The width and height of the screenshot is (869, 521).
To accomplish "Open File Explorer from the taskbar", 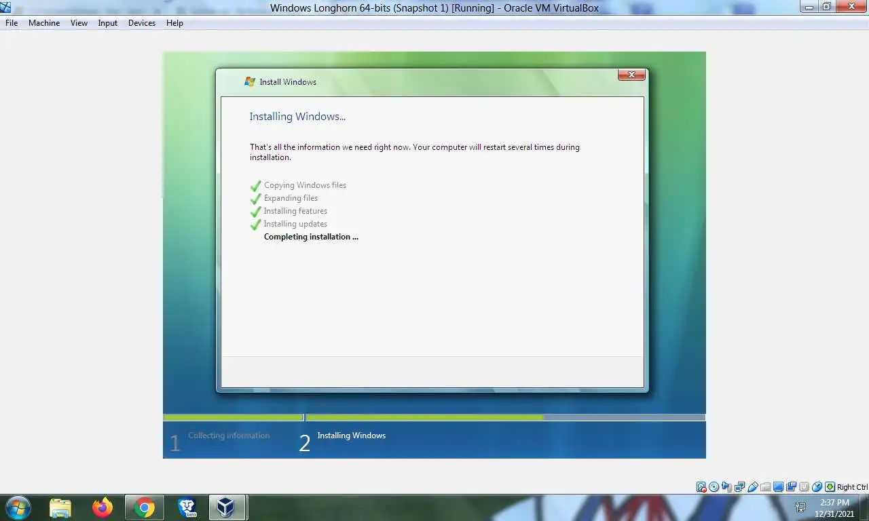I will [60, 507].
